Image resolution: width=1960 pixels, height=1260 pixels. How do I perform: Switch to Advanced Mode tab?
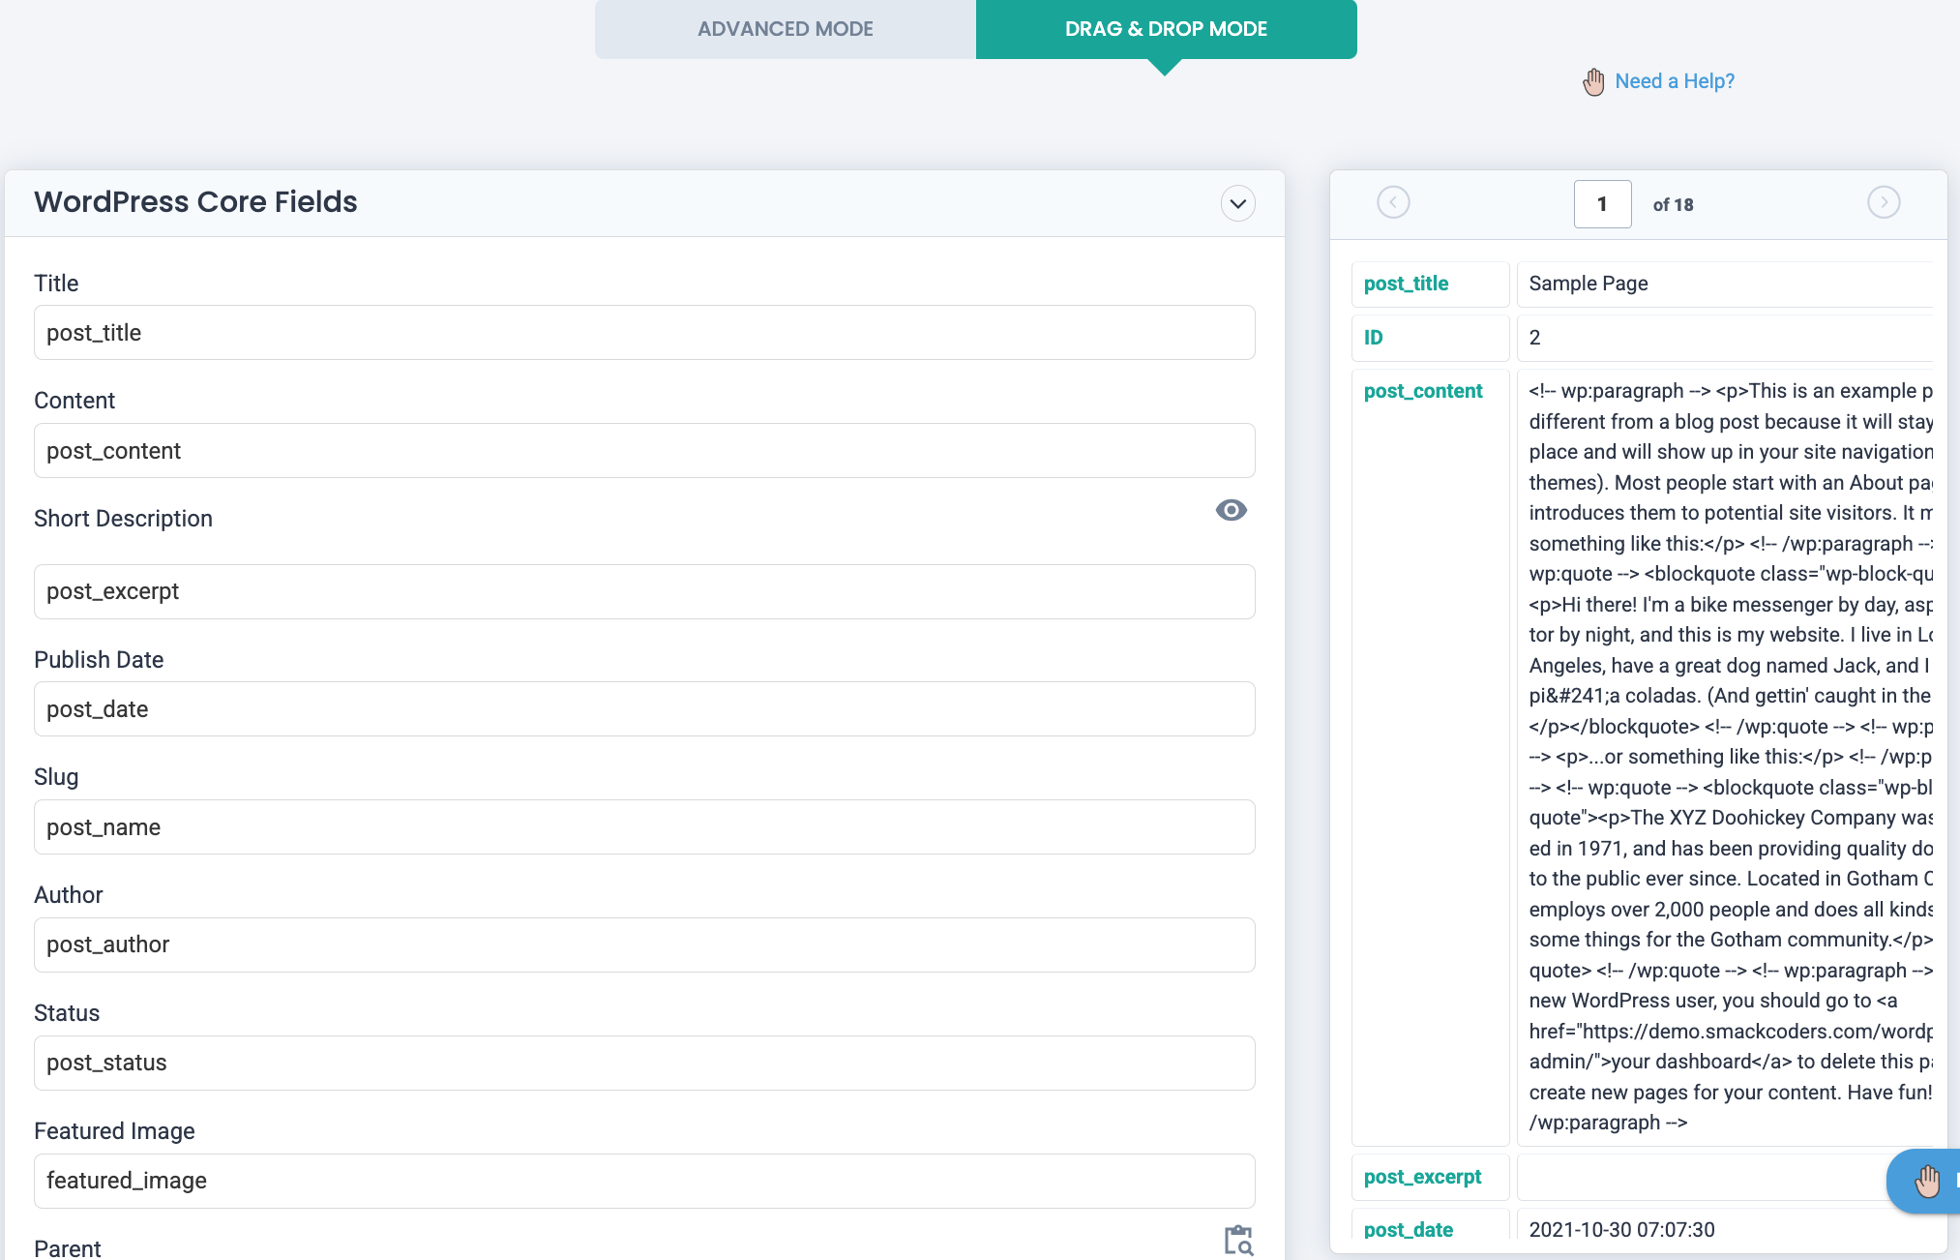[785, 29]
